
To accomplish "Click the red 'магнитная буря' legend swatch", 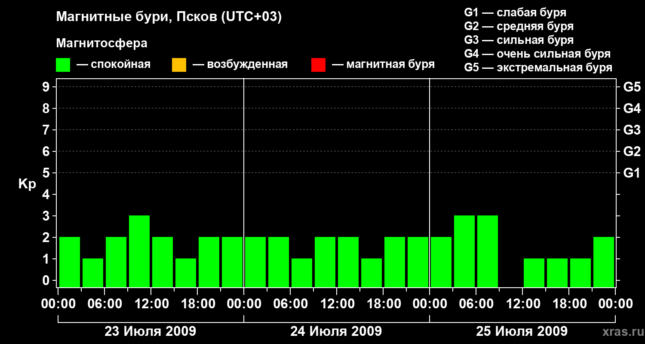I will pyautogui.click(x=318, y=65).
